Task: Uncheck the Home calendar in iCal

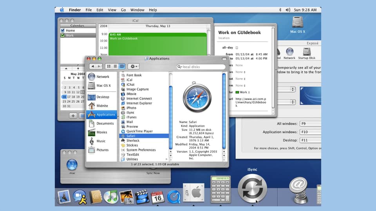Action: pyautogui.click(x=63, y=30)
